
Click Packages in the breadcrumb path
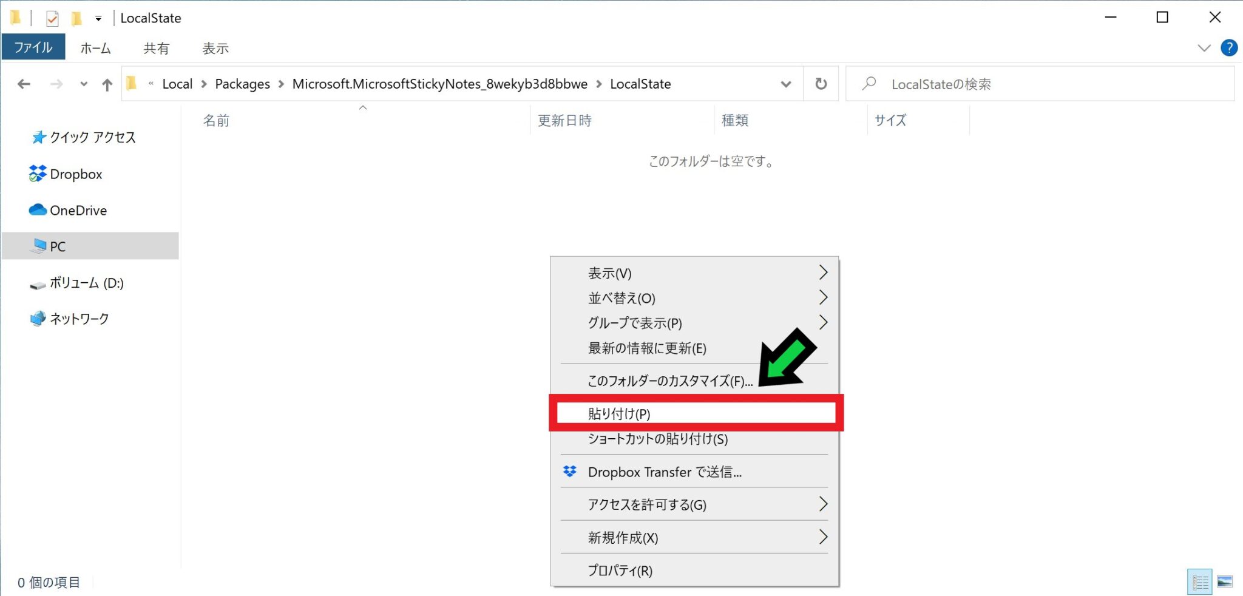(x=242, y=84)
